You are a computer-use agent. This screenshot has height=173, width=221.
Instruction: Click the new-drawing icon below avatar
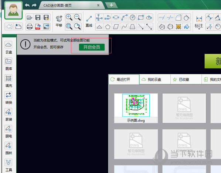click(18, 26)
